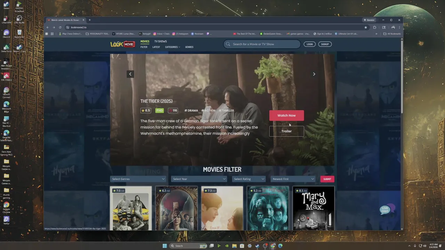The image size is (445, 250).
Task: Open the LATEST menu item
Action: click(156, 47)
